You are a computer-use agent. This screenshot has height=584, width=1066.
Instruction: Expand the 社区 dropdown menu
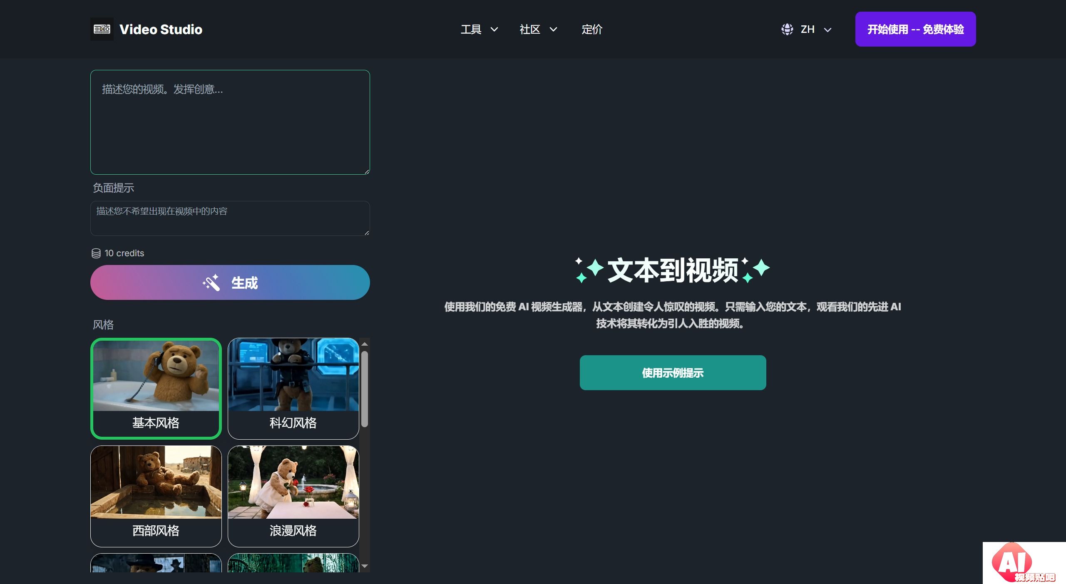tap(538, 29)
